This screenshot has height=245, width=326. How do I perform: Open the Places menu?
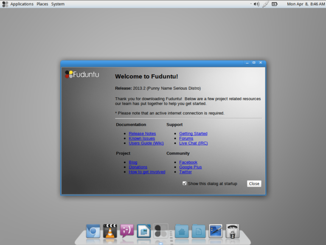click(x=42, y=4)
